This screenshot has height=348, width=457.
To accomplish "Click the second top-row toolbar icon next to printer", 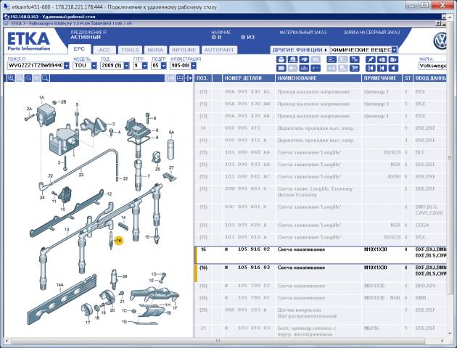I will pyautogui.click(x=292, y=59).
